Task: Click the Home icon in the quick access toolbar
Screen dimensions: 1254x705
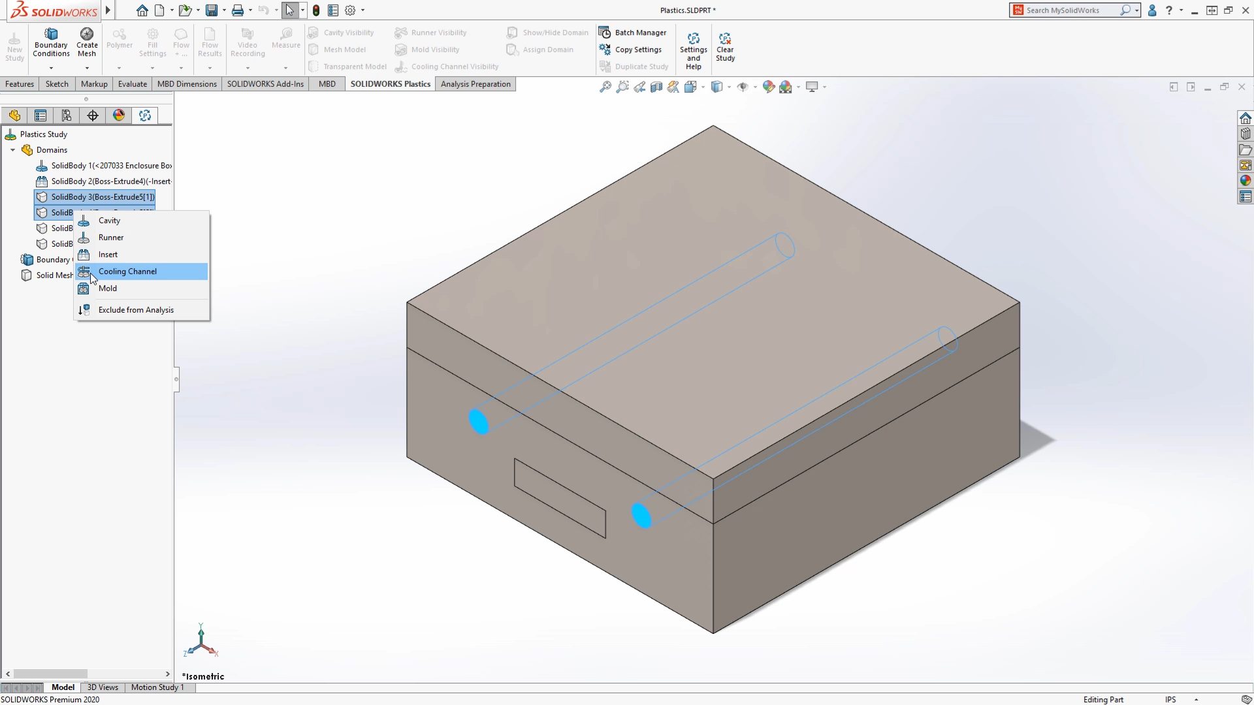Action: coord(142,10)
